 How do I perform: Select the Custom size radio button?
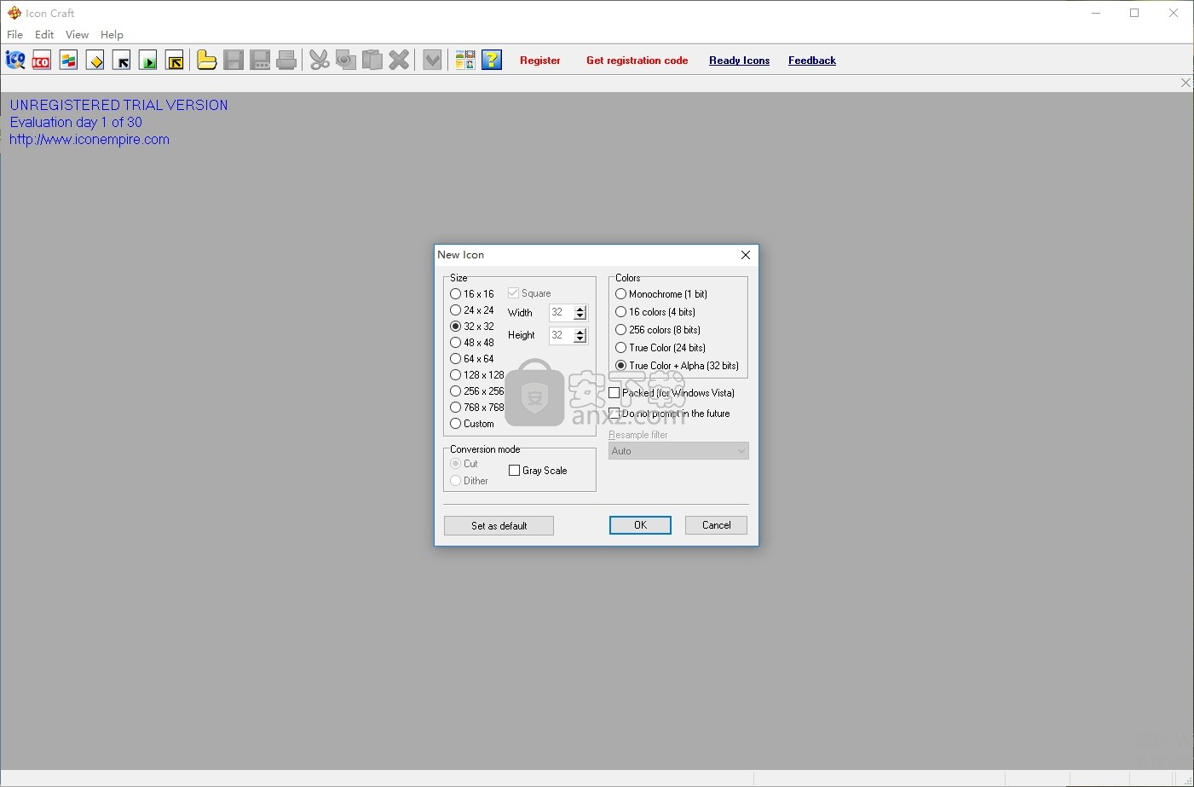(x=472, y=424)
